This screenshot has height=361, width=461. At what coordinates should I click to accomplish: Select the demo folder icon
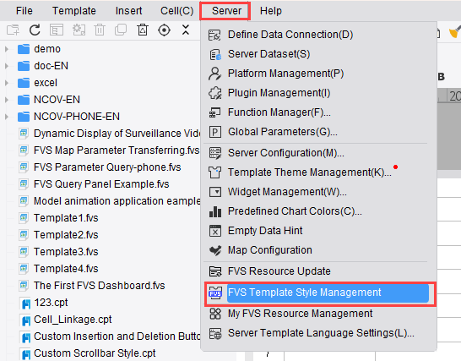pyautogui.click(x=24, y=49)
